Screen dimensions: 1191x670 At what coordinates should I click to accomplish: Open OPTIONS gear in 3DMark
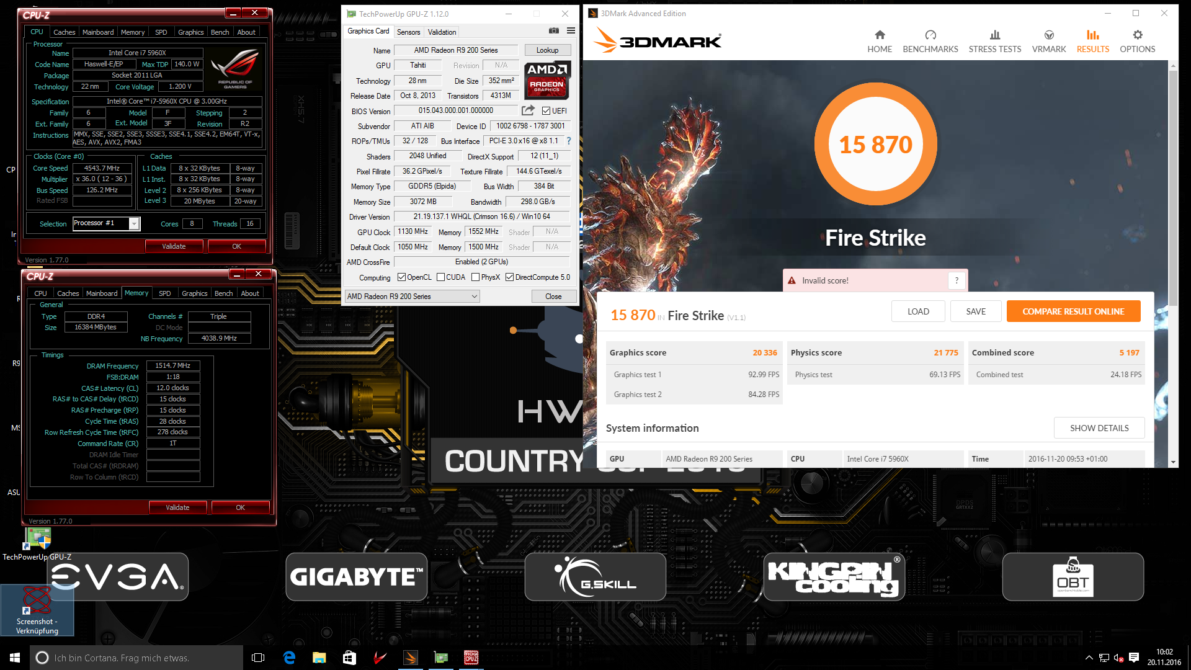point(1137,35)
